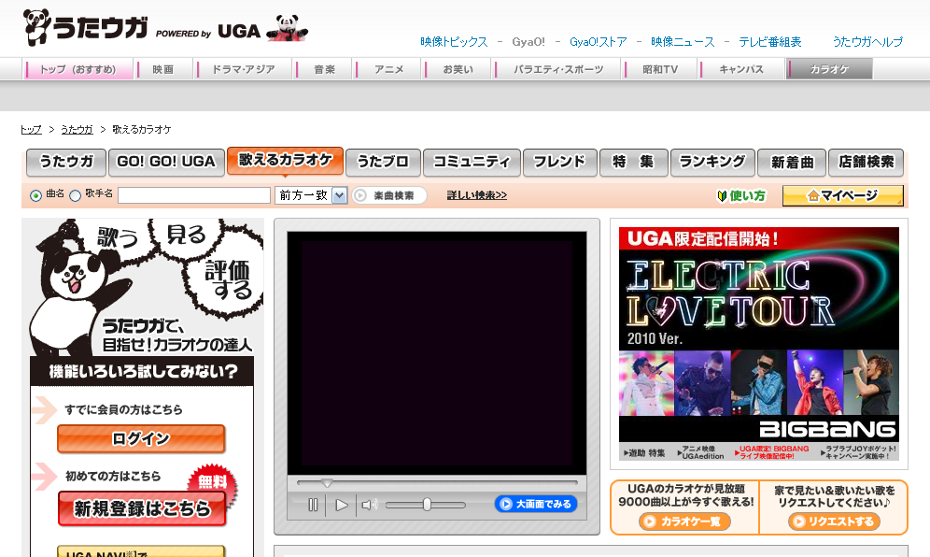Switch to the ランキング tab

click(712, 162)
